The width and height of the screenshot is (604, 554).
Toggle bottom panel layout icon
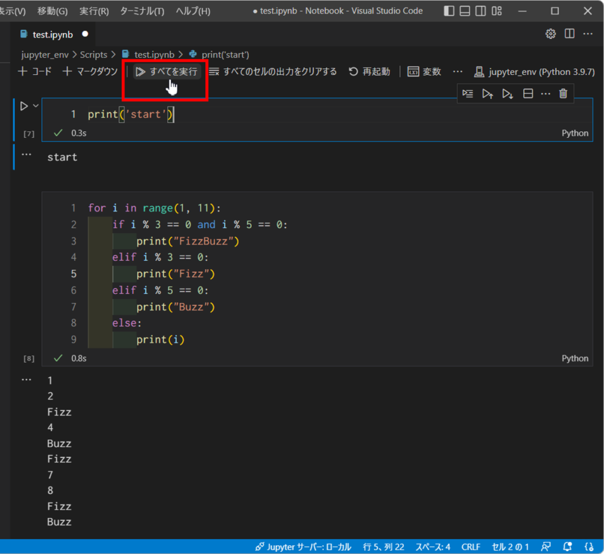pyautogui.click(x=465, y=11)
